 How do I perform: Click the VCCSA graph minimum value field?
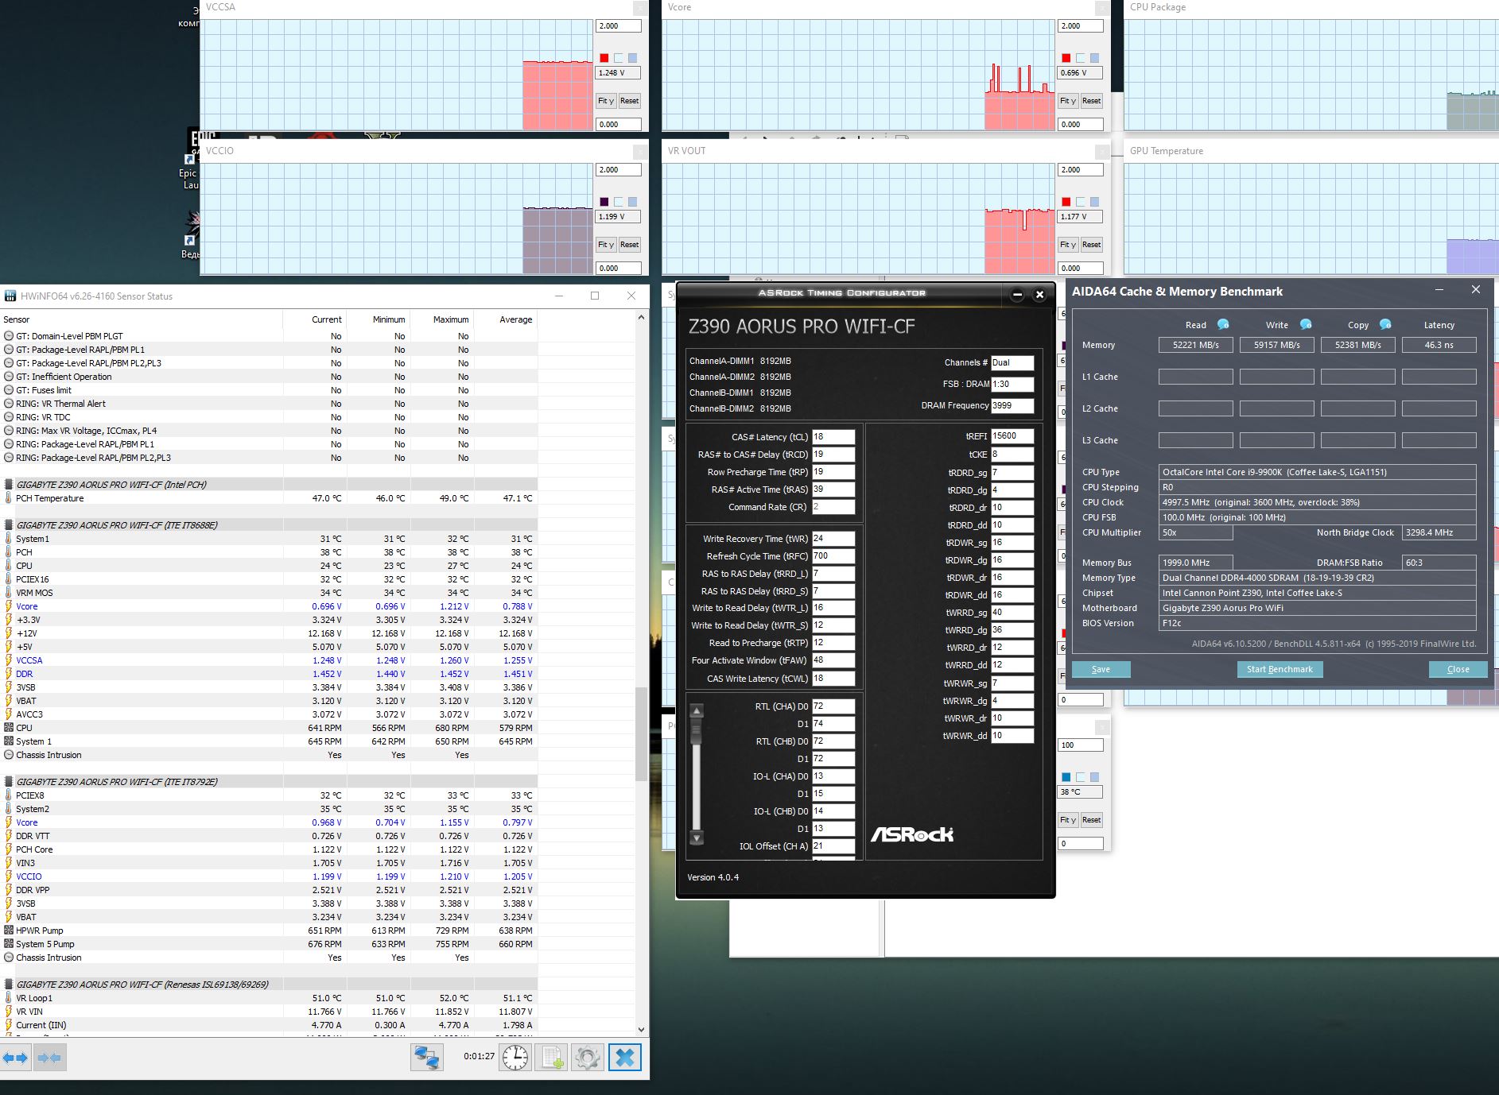tap(619, 124)
